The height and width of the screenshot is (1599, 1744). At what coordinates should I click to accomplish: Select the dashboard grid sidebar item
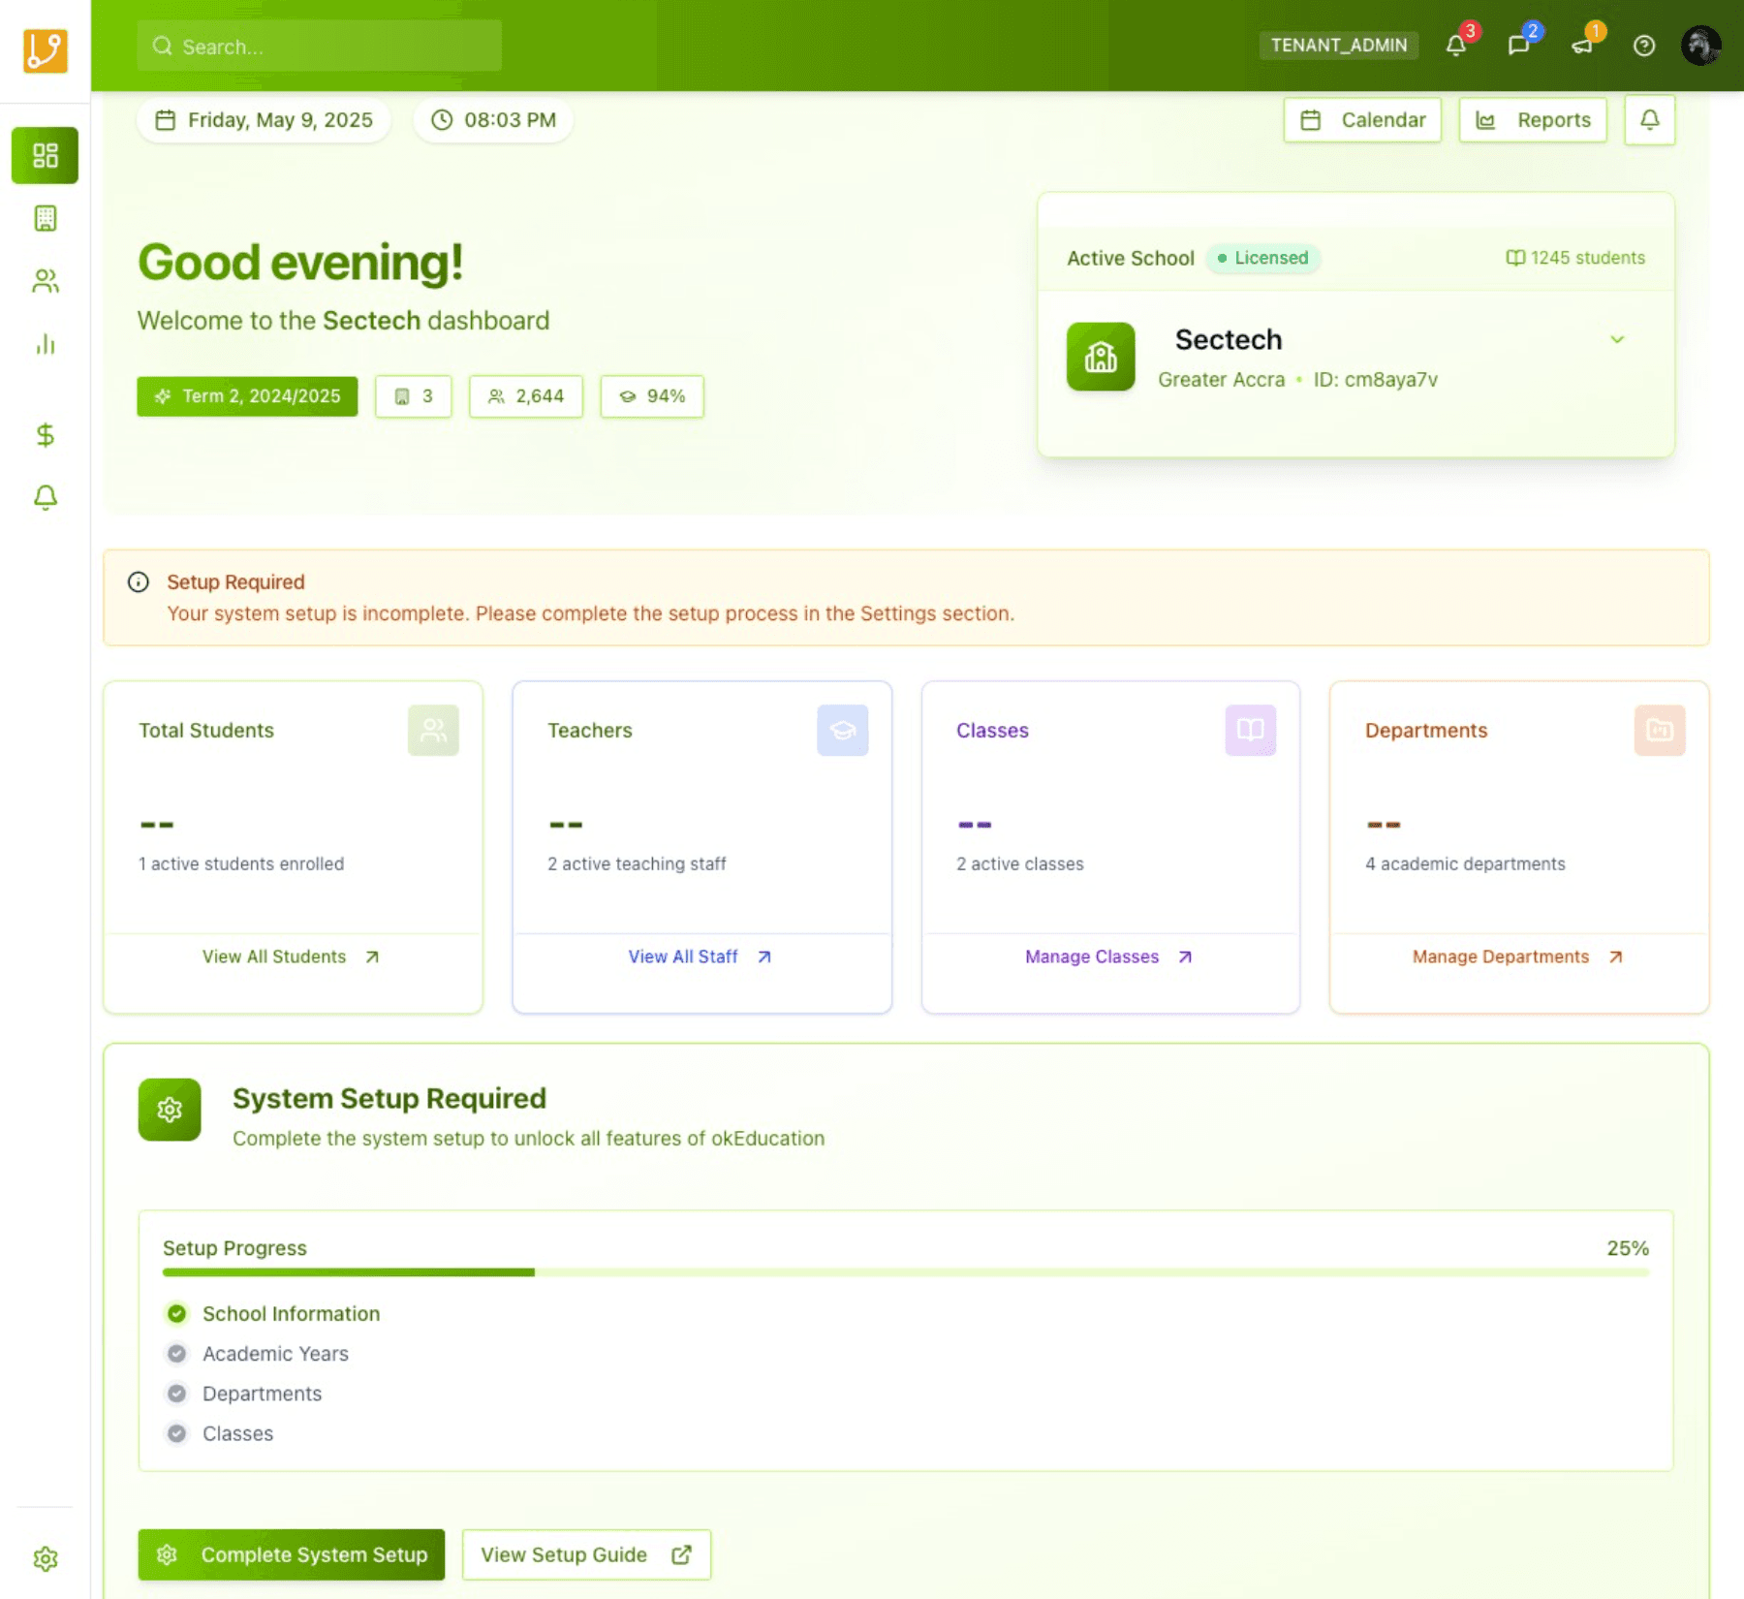tap(45, 155)
